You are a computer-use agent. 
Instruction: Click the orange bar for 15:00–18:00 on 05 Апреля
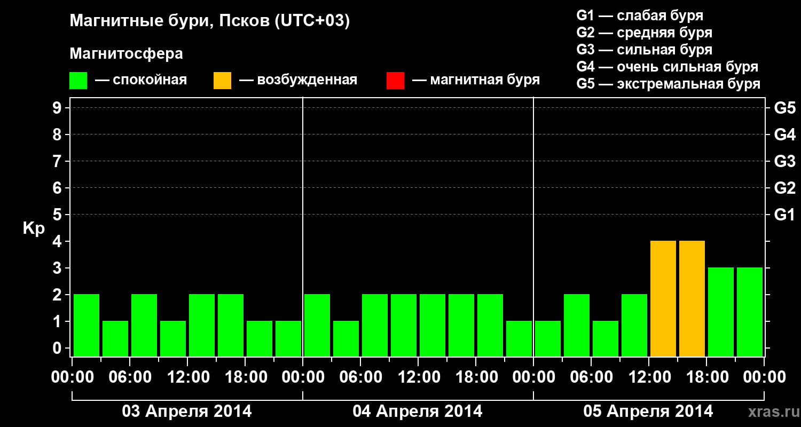pyautogui.click(x=692, y=298)
